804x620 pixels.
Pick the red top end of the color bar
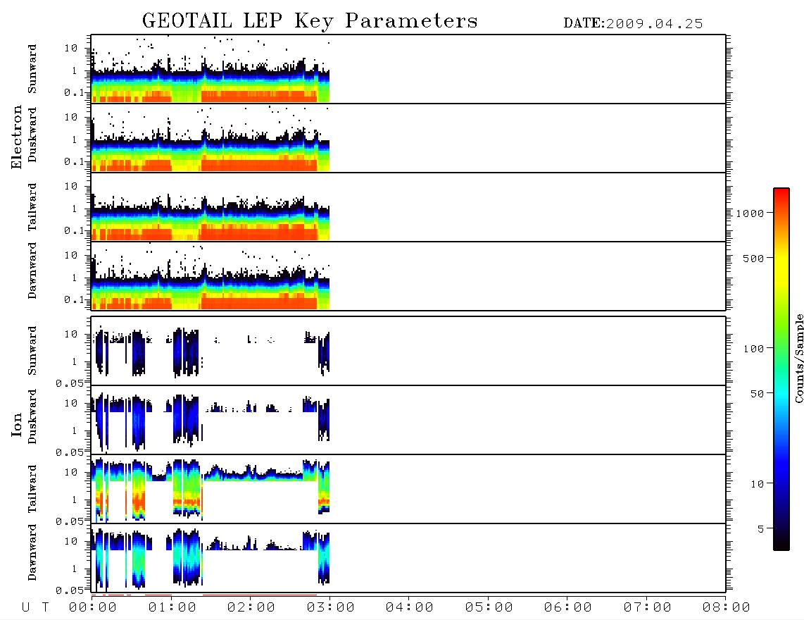(x=781, y=193)
